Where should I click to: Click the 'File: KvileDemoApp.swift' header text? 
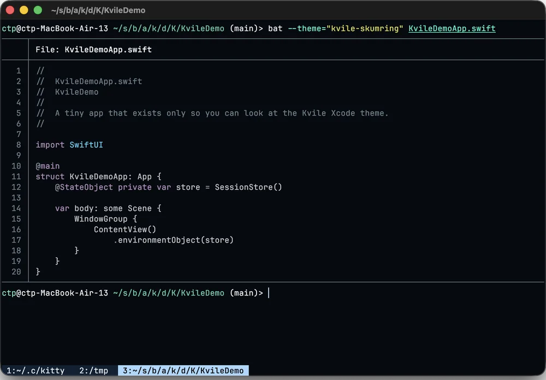pos(94,50)
